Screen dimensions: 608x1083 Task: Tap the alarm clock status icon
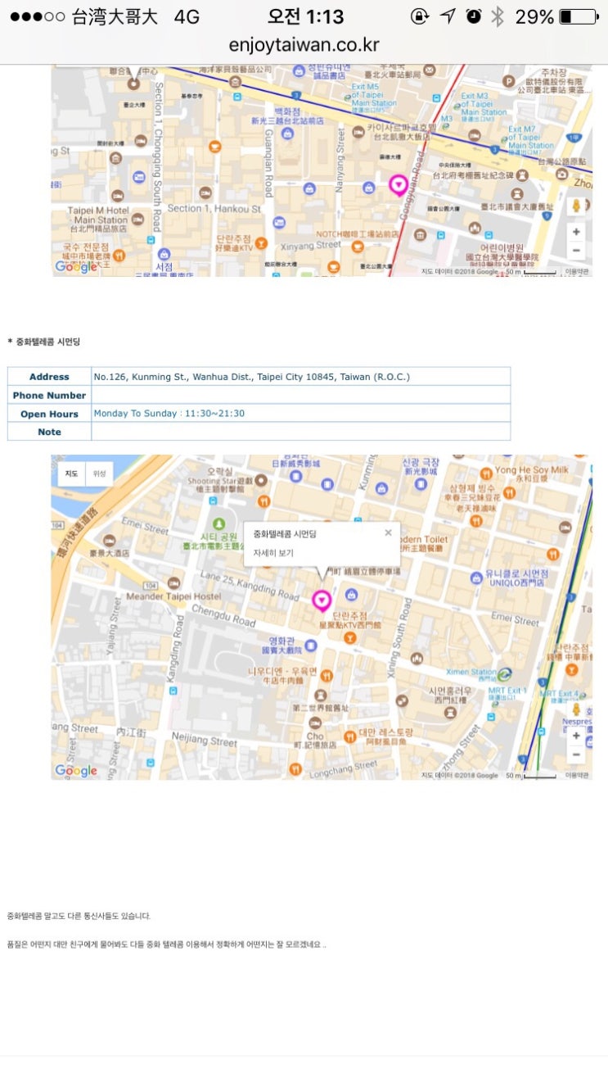(474, 16)
